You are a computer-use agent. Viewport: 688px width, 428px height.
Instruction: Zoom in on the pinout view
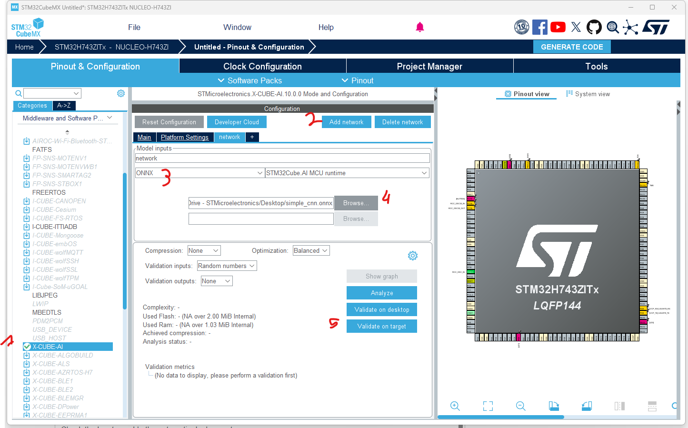click(455, 406)
